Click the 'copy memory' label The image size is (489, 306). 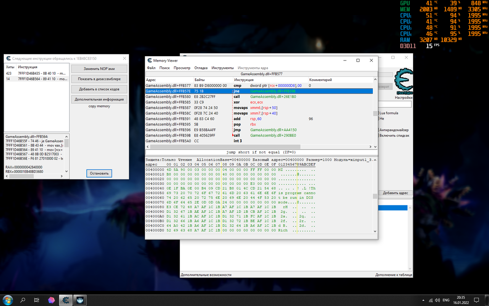99,106
